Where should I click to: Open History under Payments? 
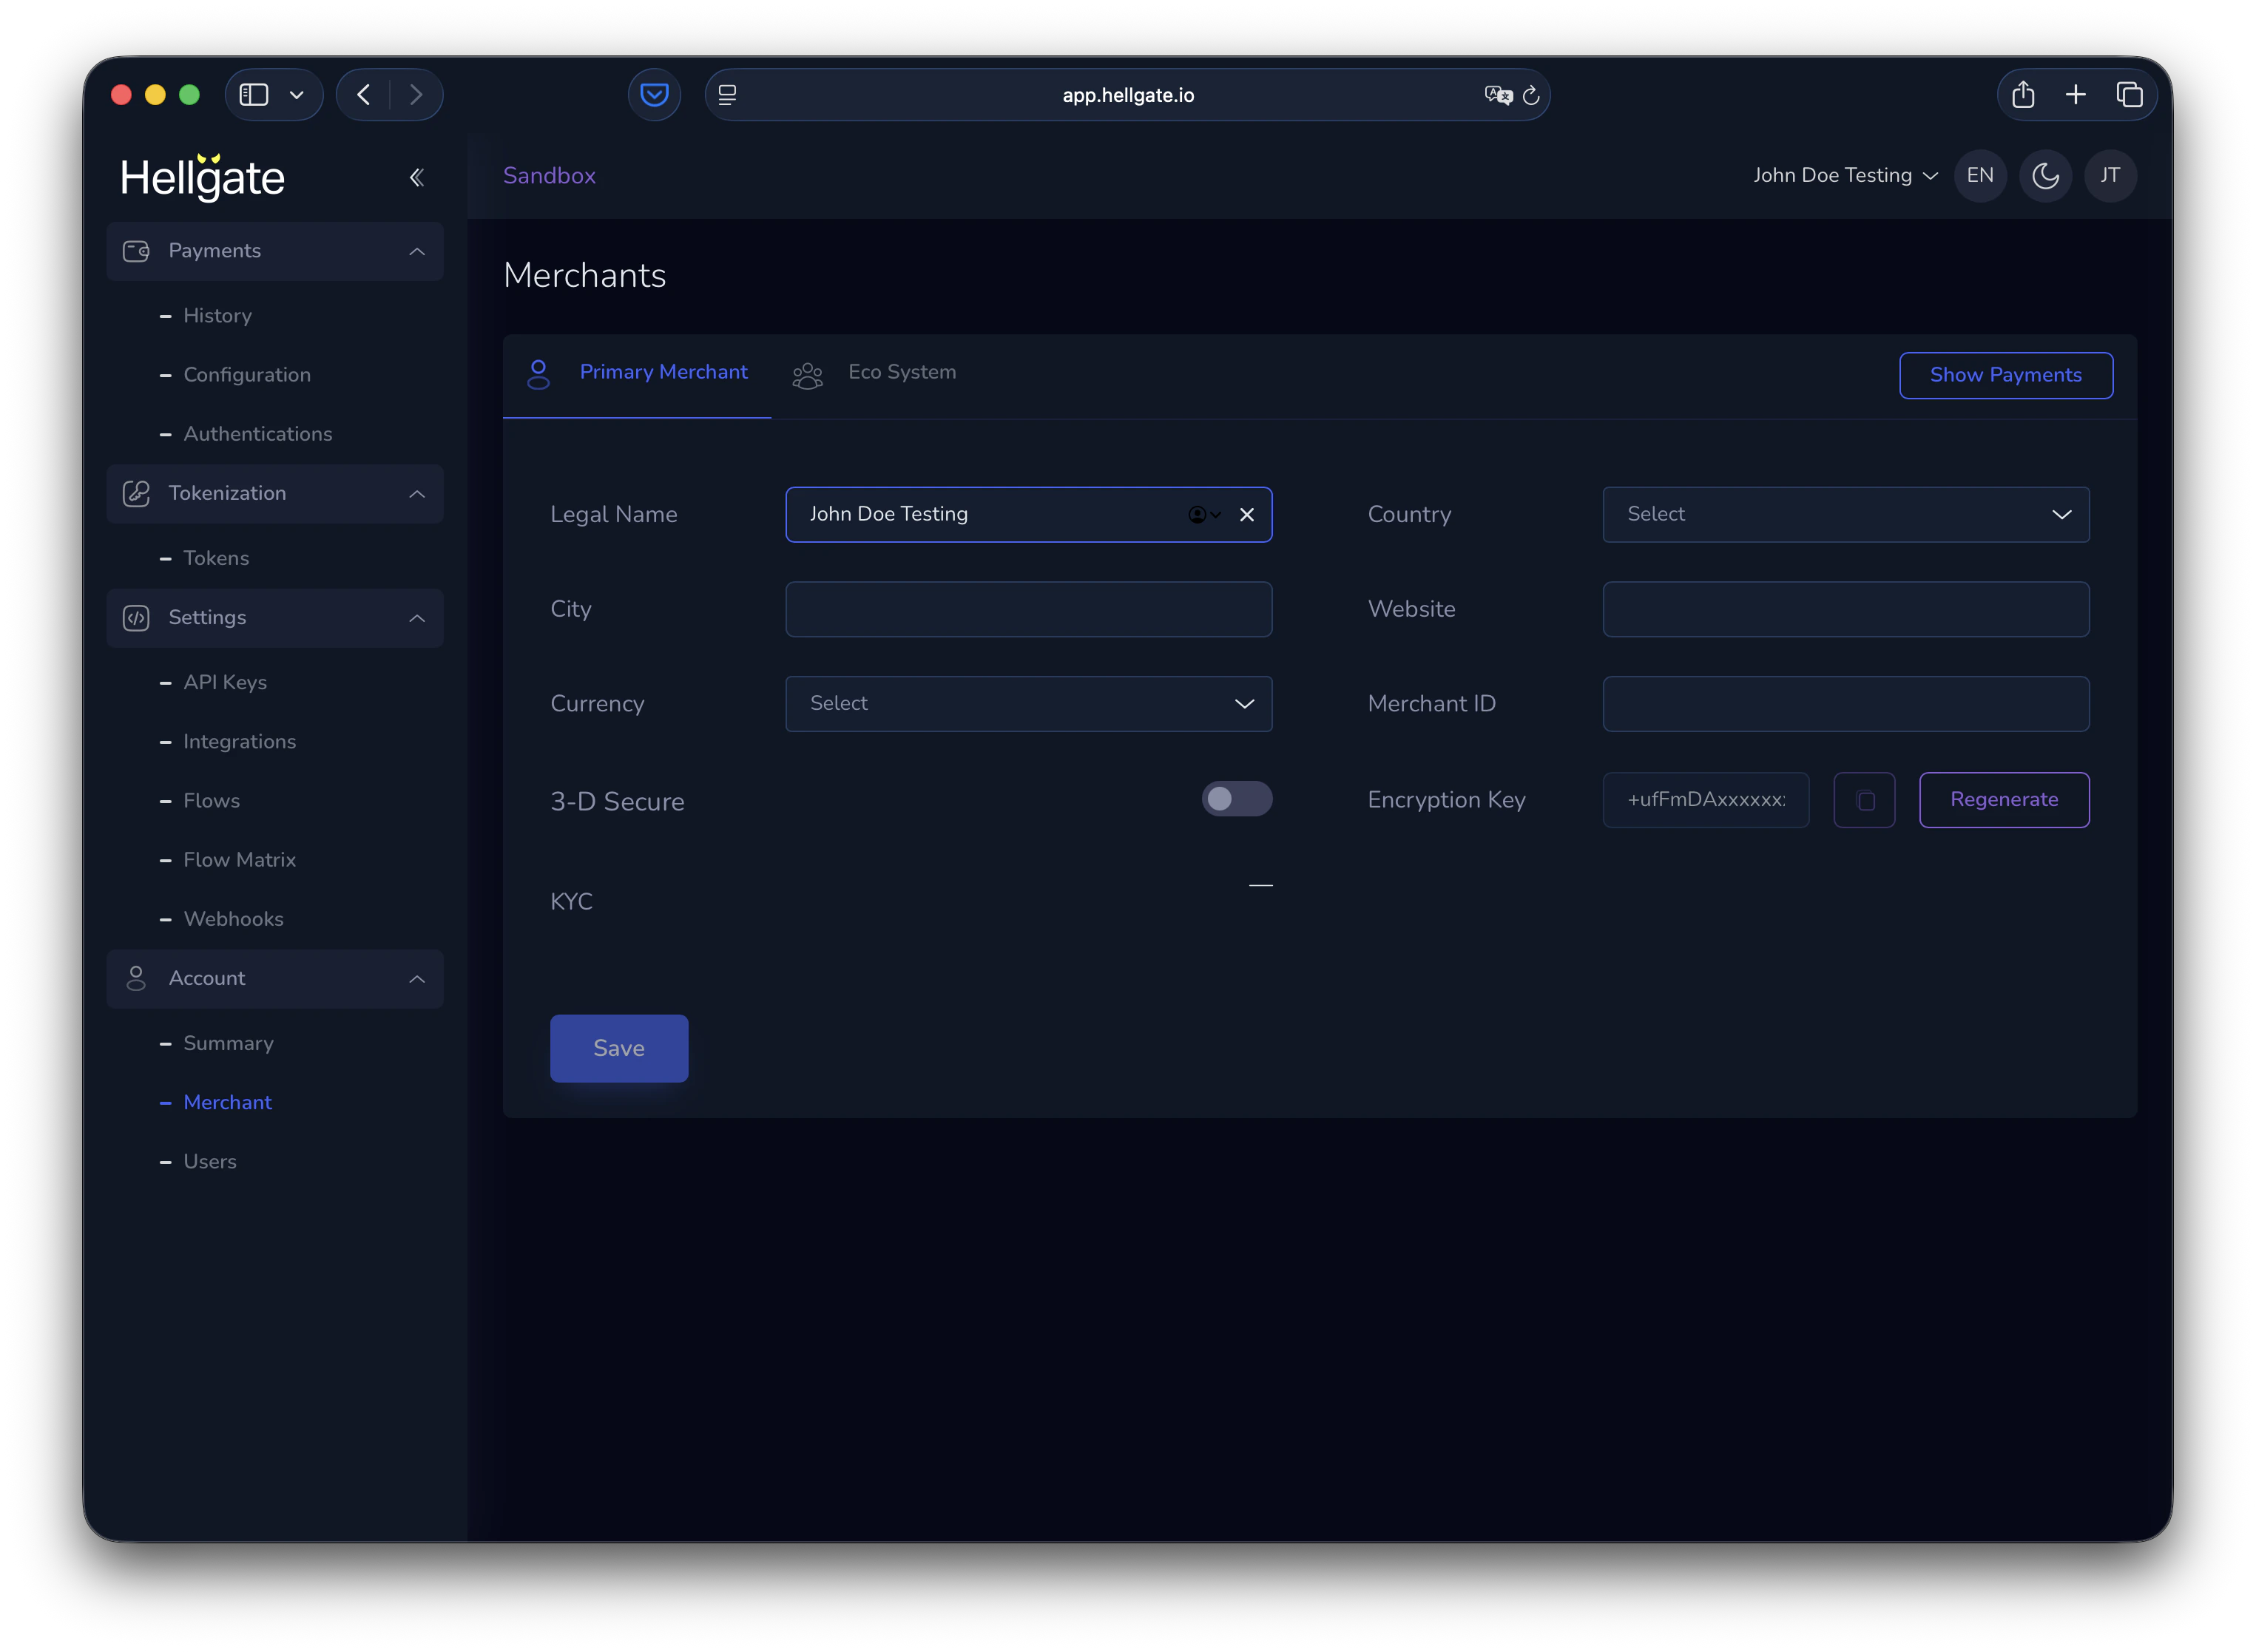tap(217, 316)
